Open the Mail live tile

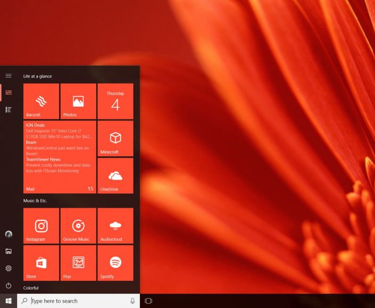(x=60, y=157)
